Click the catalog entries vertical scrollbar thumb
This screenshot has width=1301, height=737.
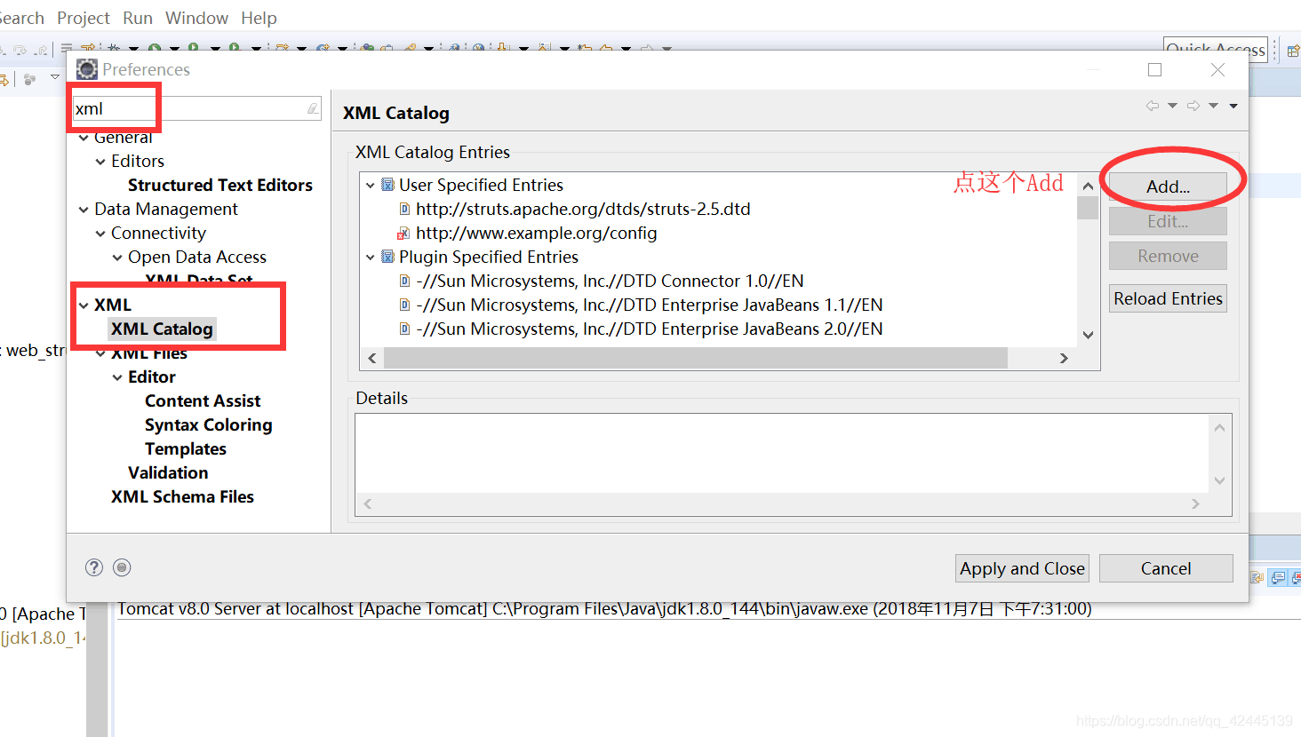1088,208
